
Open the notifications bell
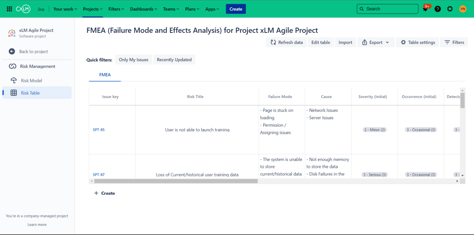[x=426, y=9]
